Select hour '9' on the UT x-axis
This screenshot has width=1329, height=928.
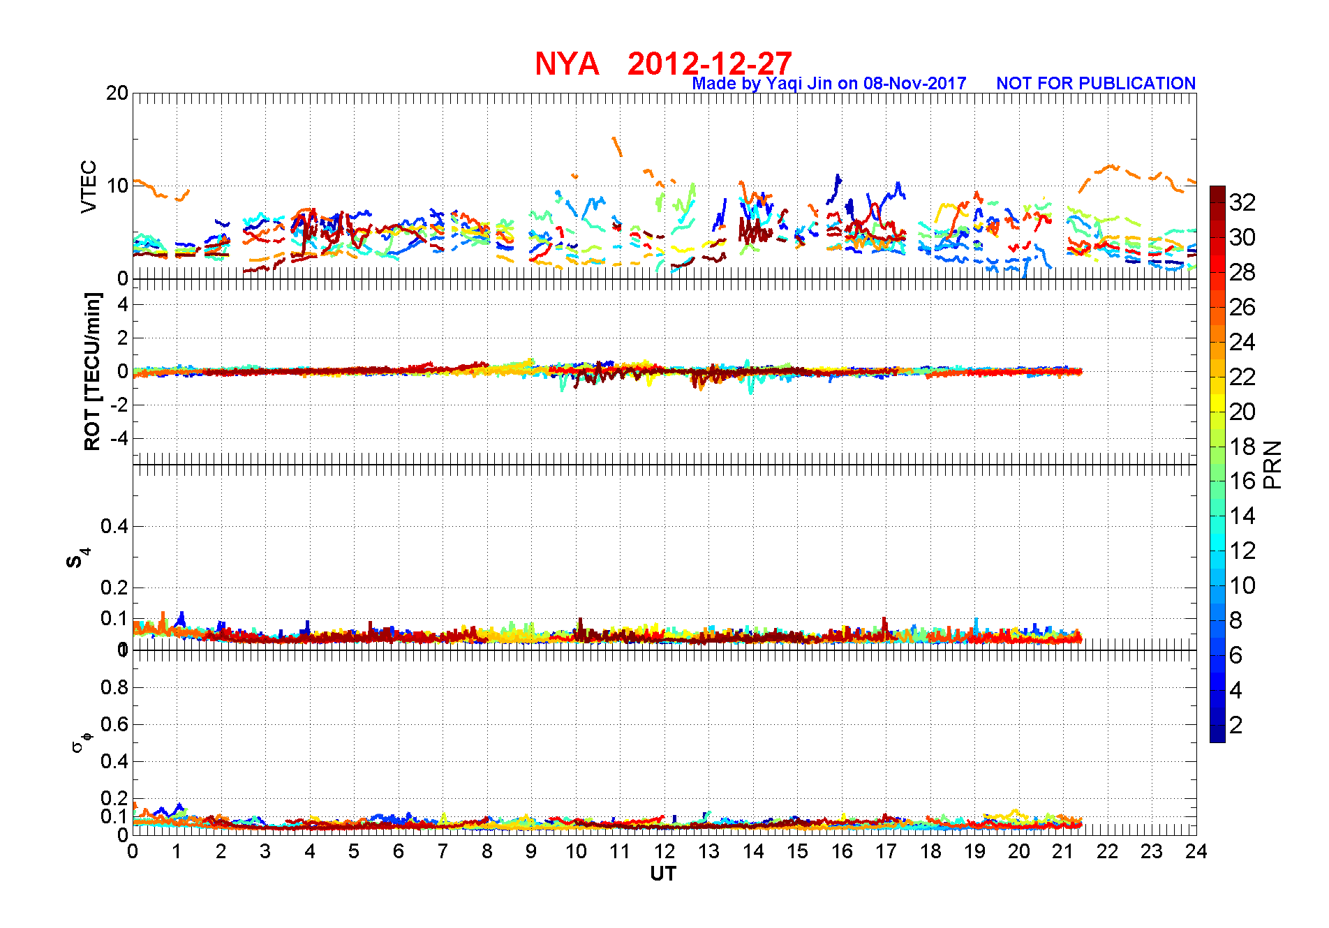point(531,851)
